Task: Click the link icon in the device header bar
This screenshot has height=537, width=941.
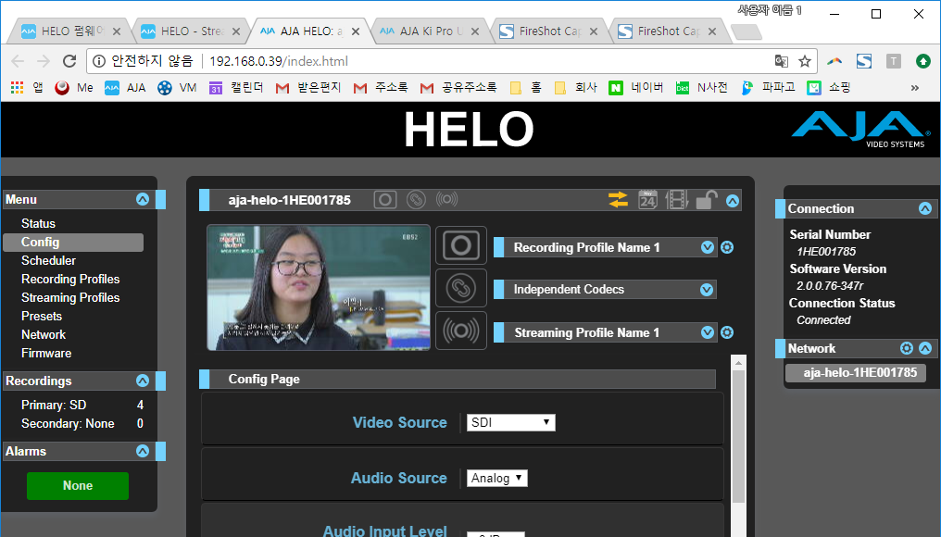Action: coord(416,200)
